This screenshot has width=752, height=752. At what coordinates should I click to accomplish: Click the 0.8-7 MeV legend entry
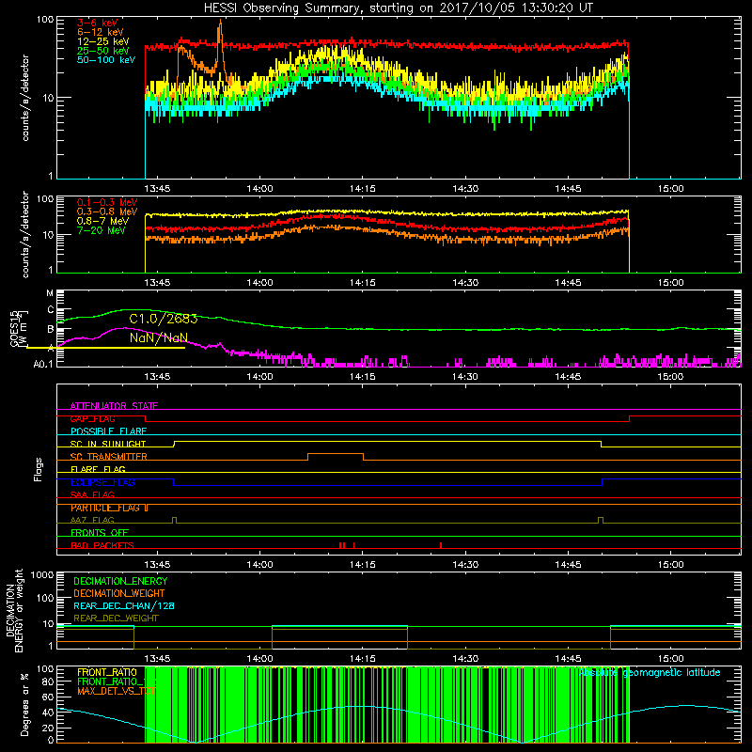coord(102,221)
